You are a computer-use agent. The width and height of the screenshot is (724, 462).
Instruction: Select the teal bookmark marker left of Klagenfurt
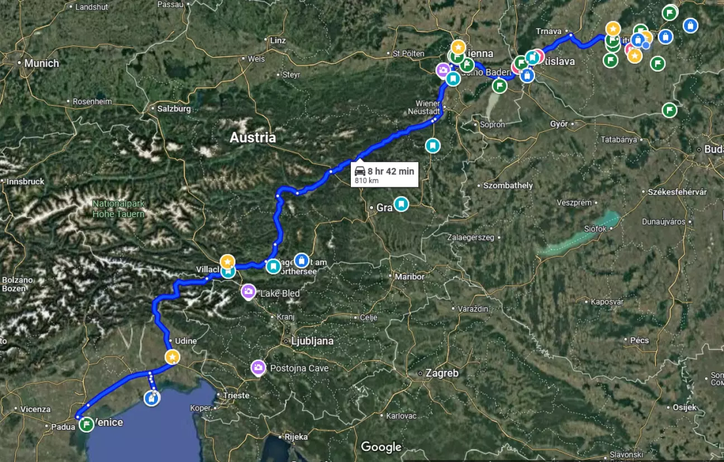click(273, 266)
